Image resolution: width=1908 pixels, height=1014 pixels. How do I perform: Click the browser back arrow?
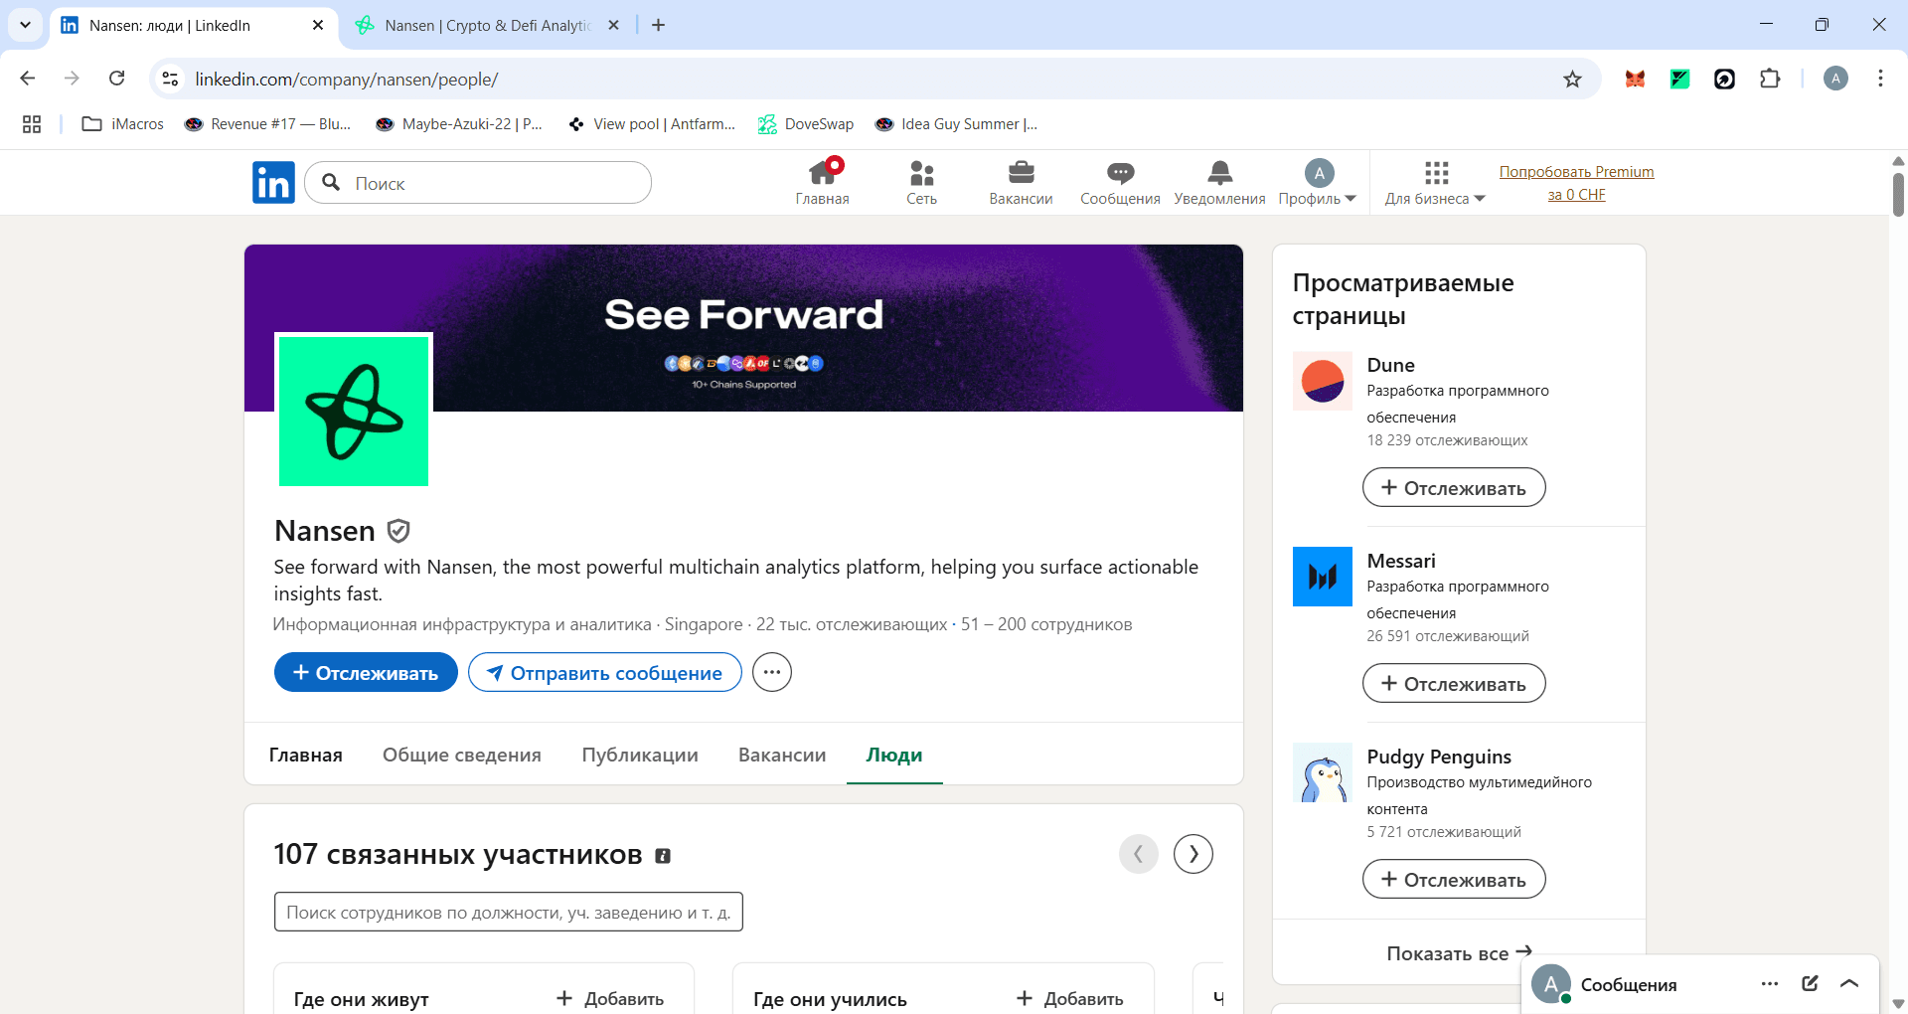(28, 79)
